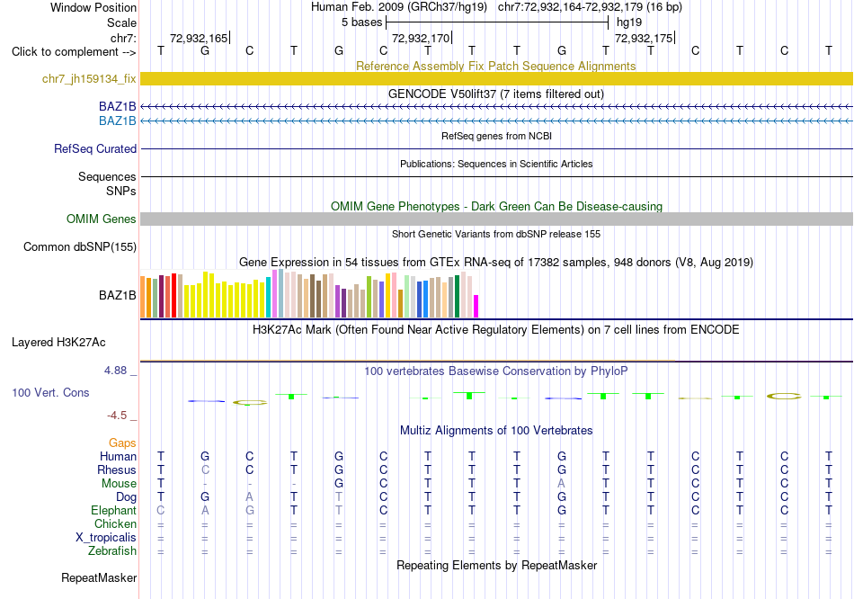Click the 72,932,175 position label on ruler

[644, 38]
